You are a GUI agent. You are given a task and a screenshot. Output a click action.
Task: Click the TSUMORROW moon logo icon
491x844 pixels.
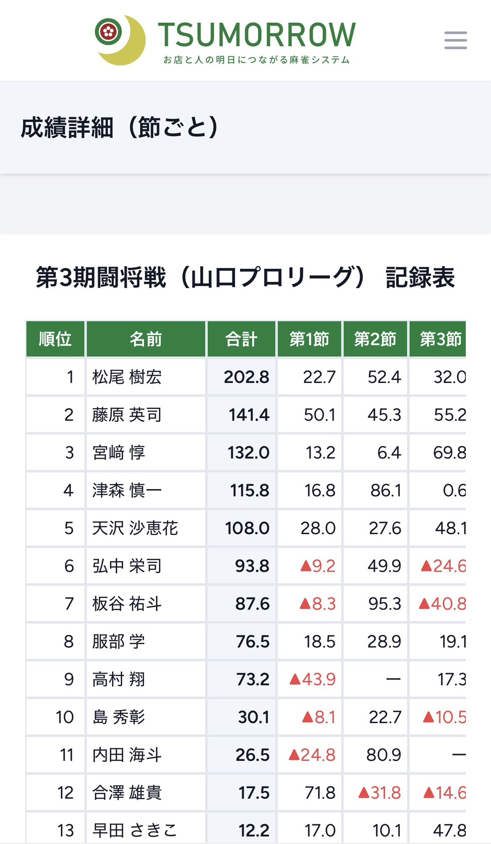tap(120, 40)
